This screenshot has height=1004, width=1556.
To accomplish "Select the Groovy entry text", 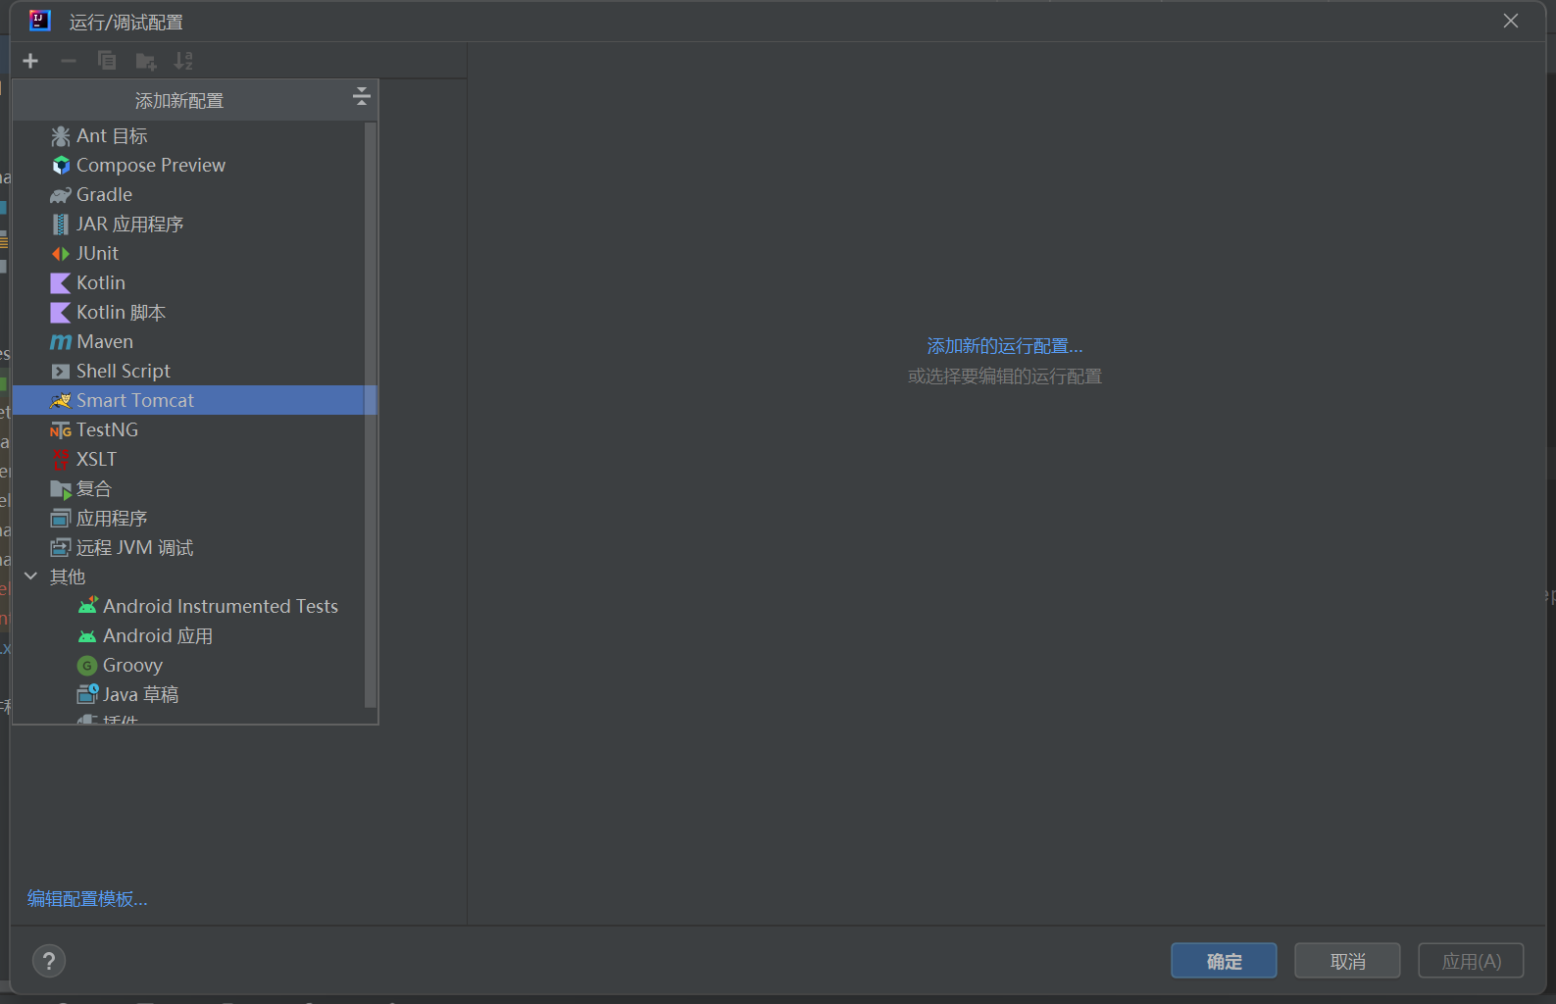I will tap(132, 666).
